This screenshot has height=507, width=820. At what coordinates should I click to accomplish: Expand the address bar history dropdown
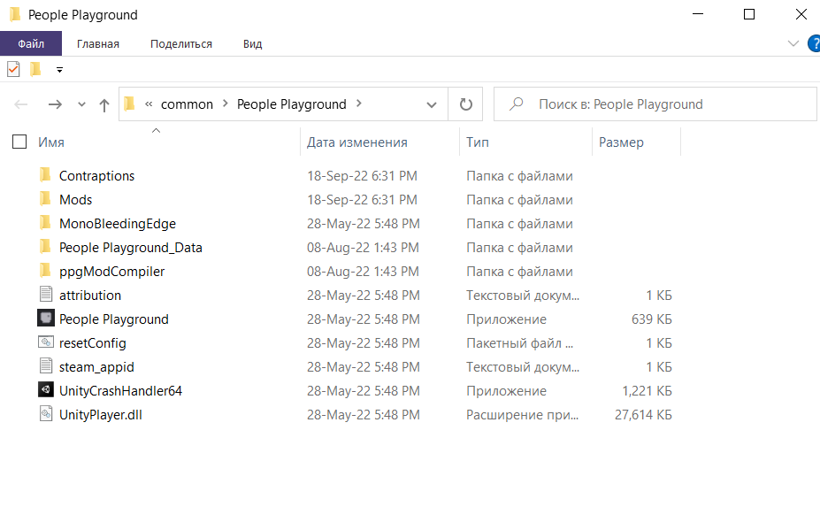[x=432, y=104]
